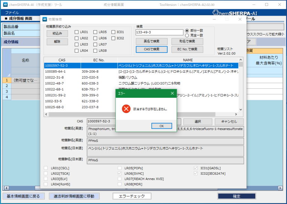The height and width of the screenshot is (204, 287).
Task: Click the EC No. column header
Action: tap(99, 60)
